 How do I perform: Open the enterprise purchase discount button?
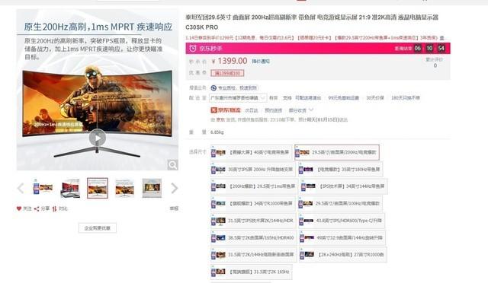pyautogui.click(x=98, y=228)
